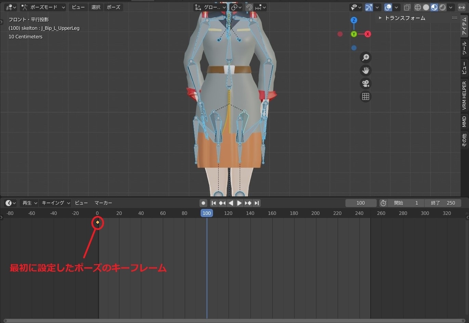The height and width of the screenshot is (323, 469).
Task: Jump to the end frame
Action: pos(256,203)
